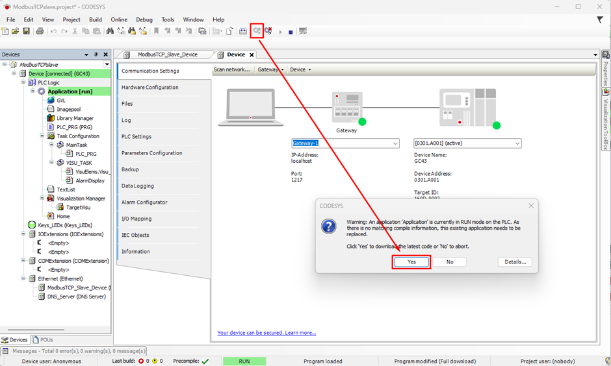Select Library Manager in the tree
The width and height of the screenshot is (611, 366).
click(75, 118)
